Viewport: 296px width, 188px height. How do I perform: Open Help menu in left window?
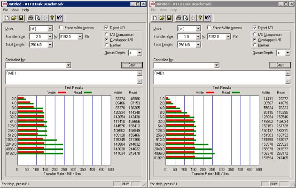point(25,10)
